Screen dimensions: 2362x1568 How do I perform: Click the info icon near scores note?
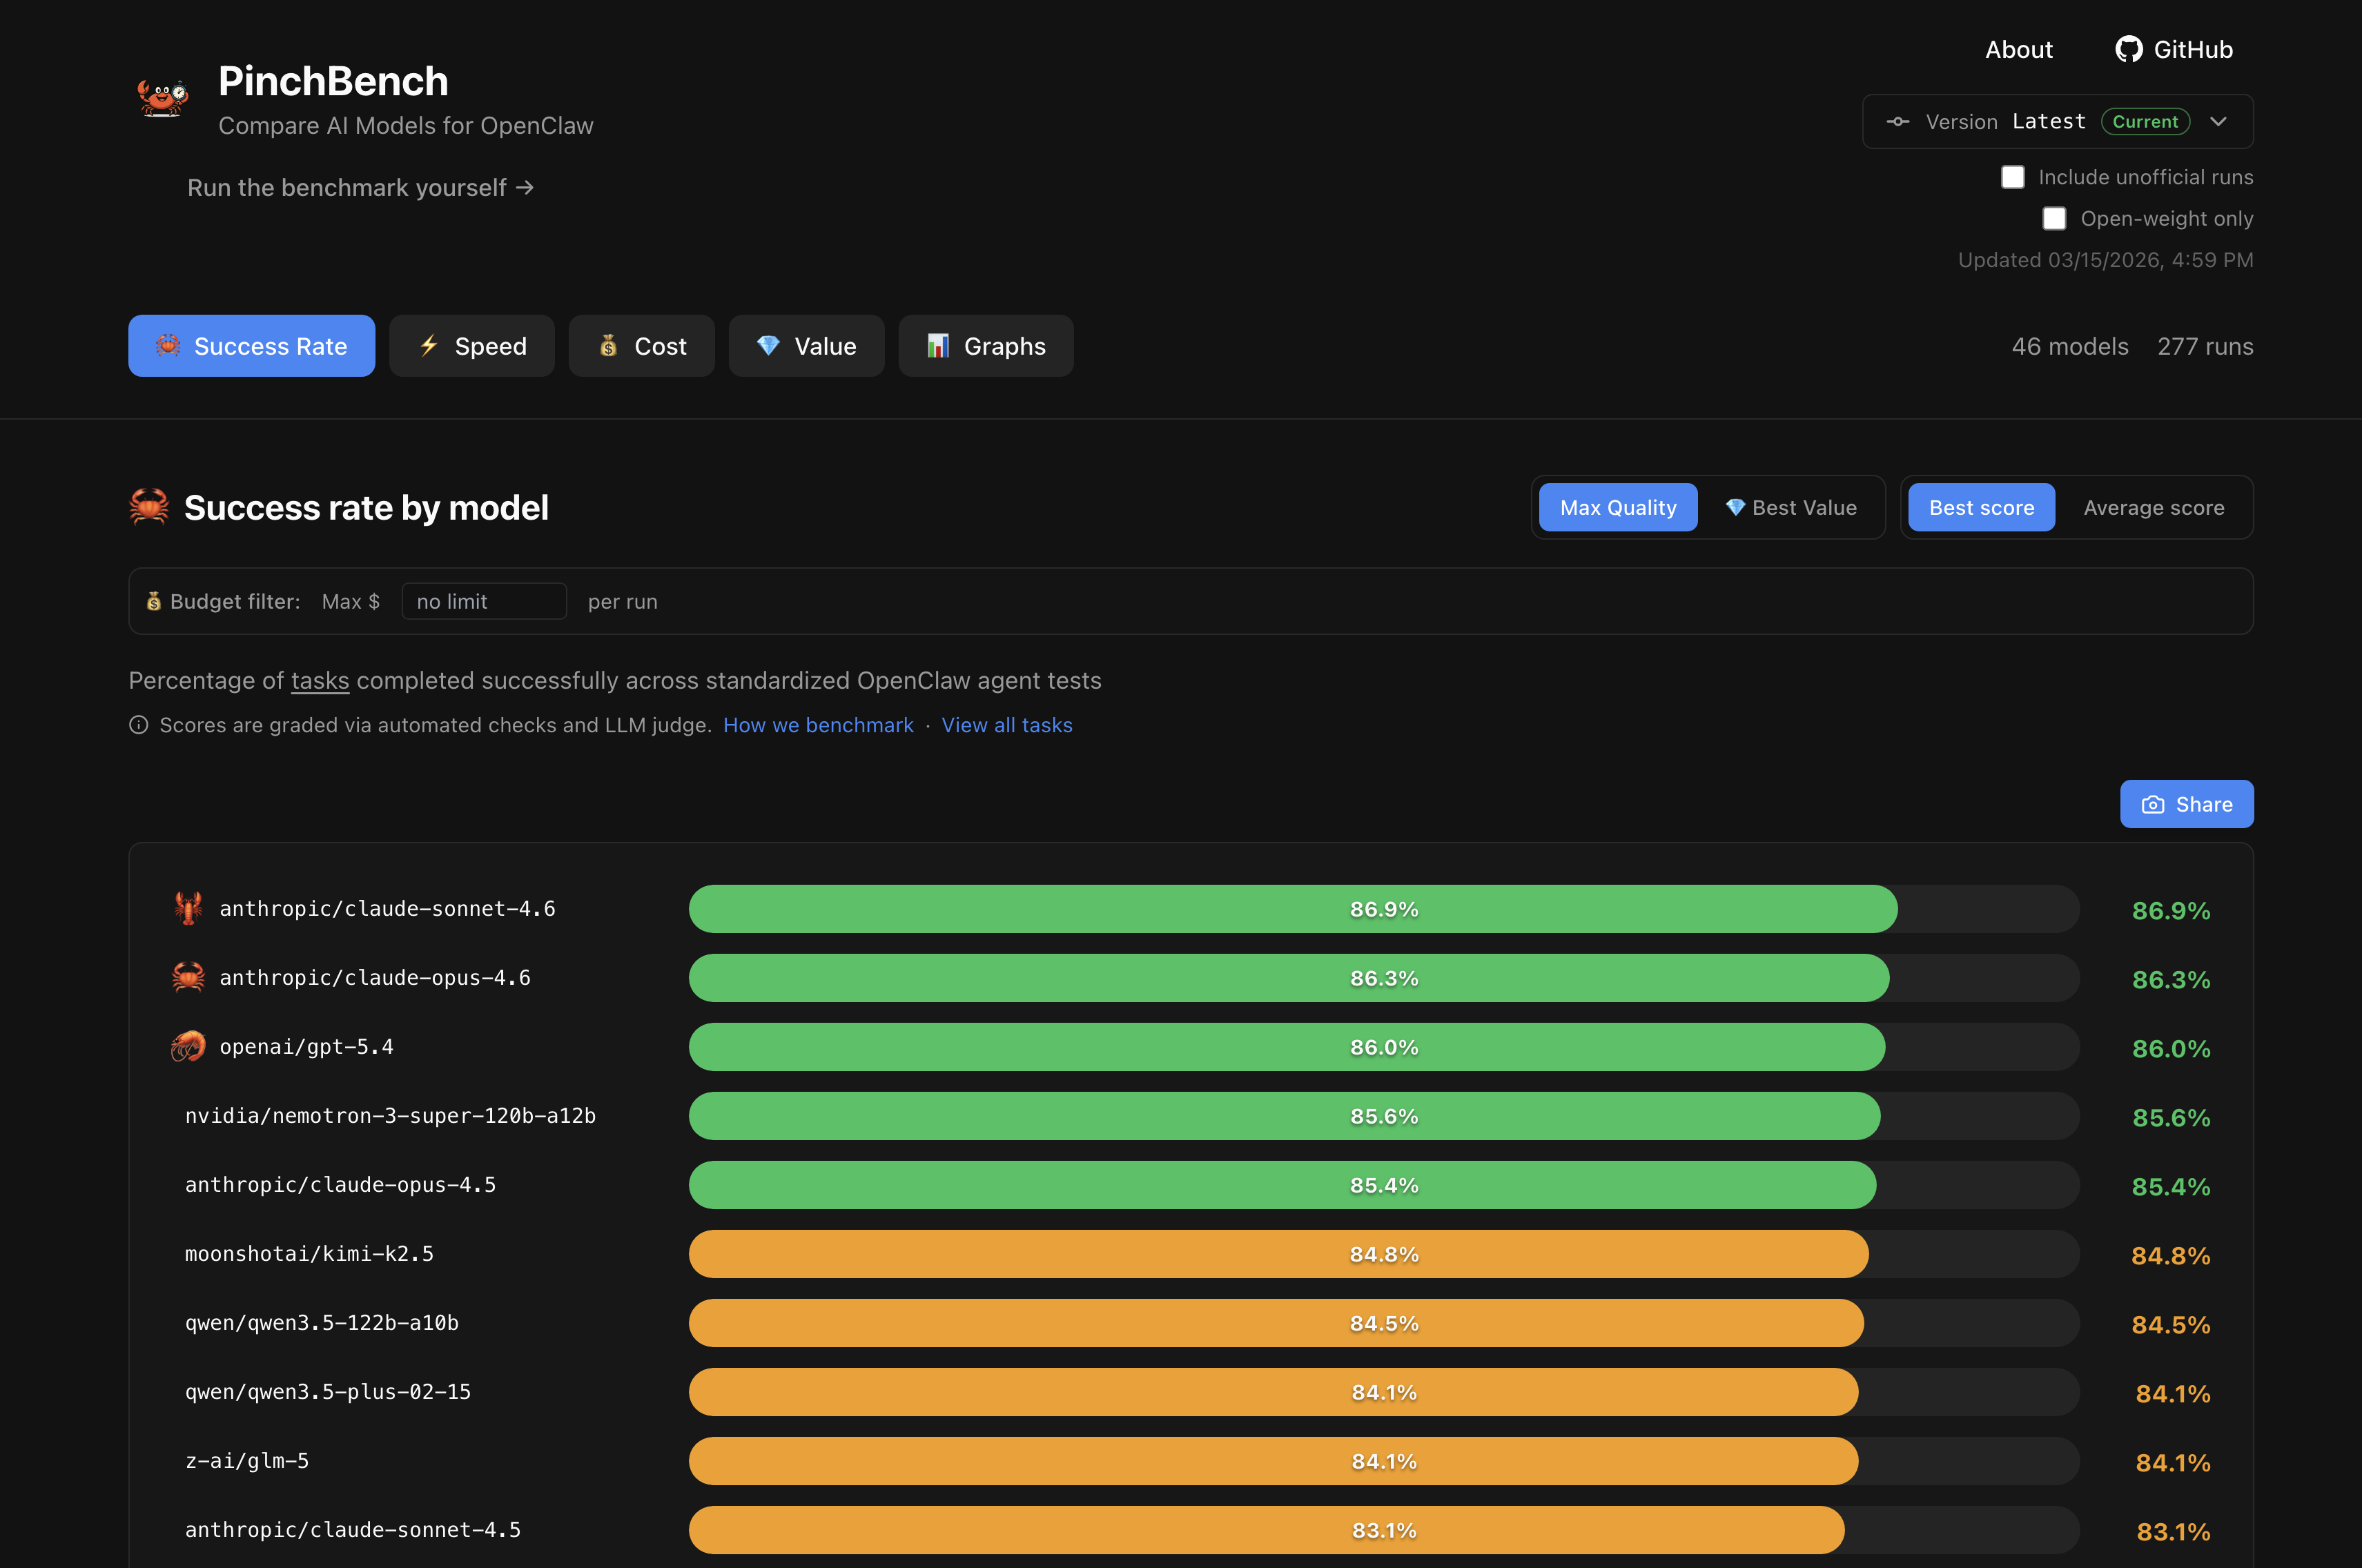139,725
